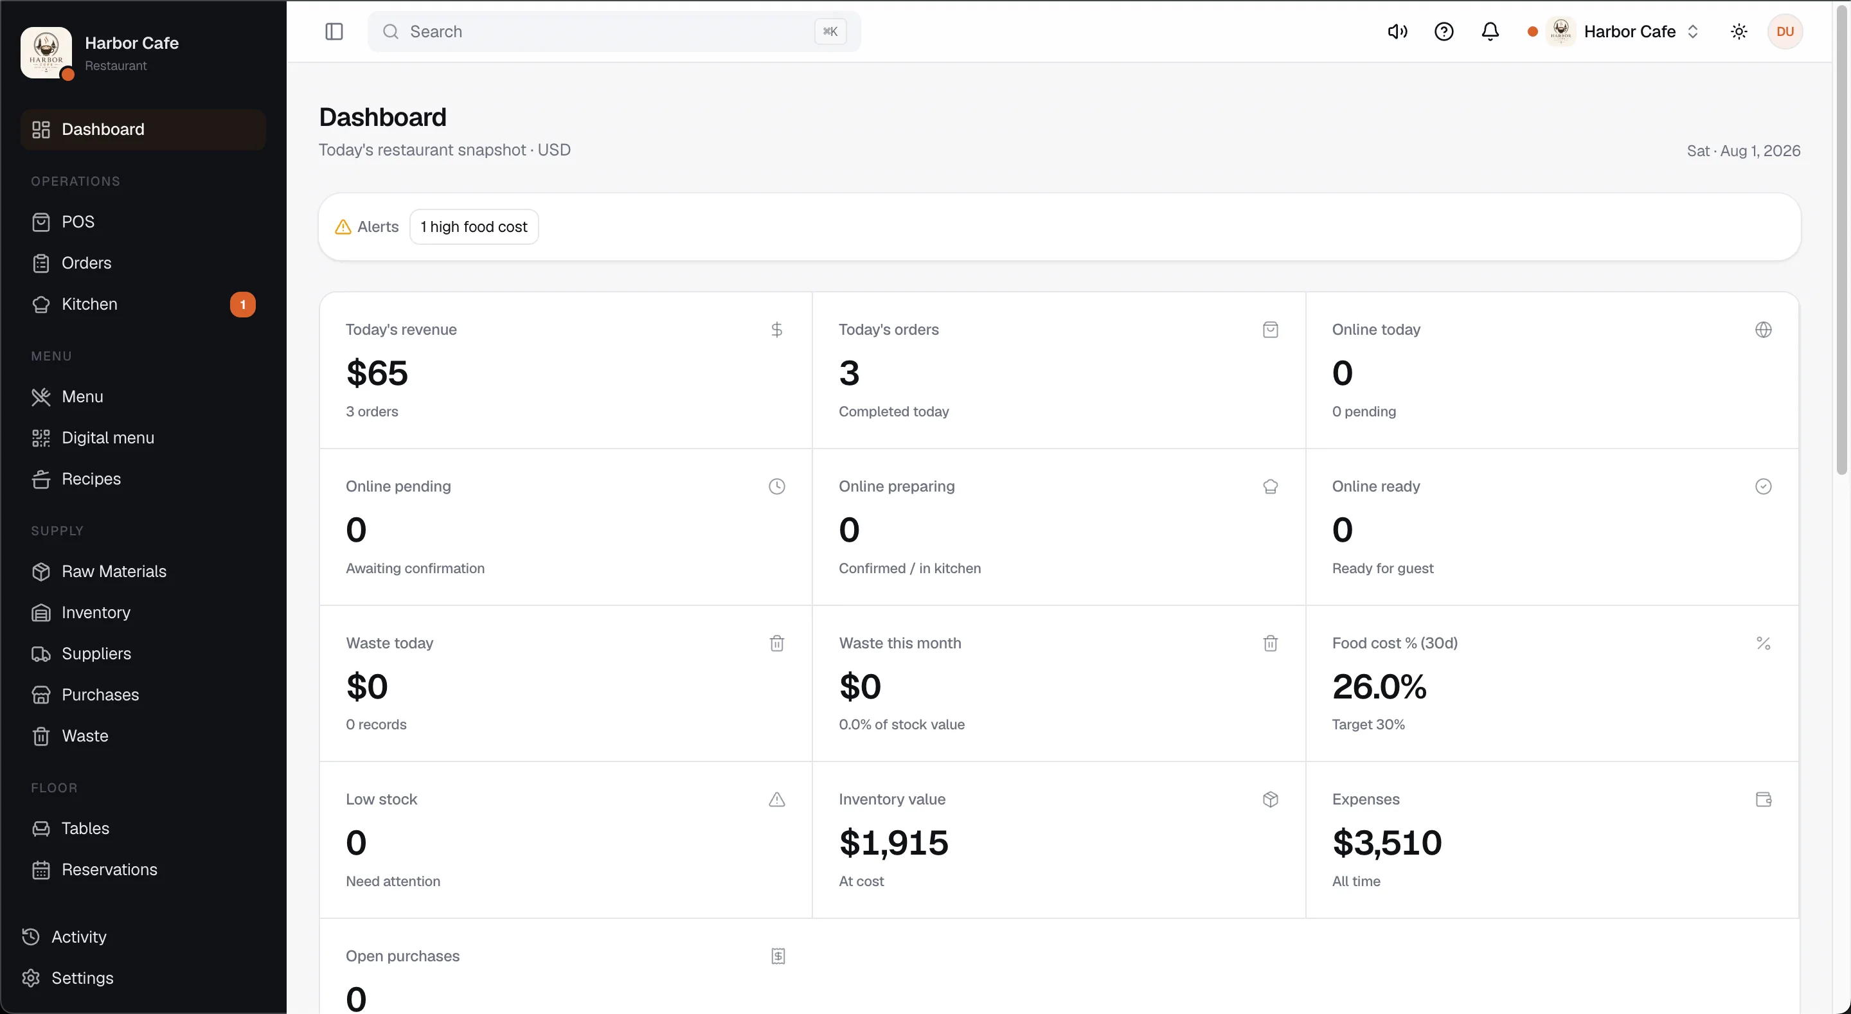
Task: Click the check-circle icon on Online ready
Action: 1764,486
